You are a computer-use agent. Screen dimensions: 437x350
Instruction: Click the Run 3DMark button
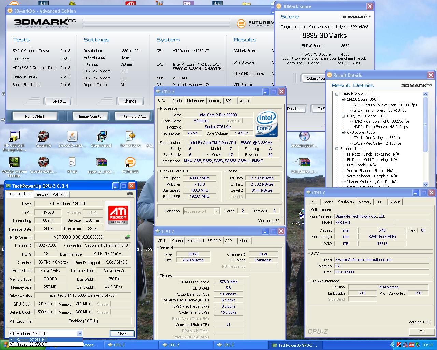35,116
